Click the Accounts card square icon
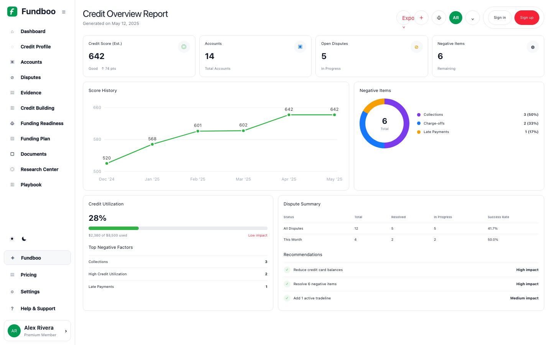552x345 pixels. 300,47
